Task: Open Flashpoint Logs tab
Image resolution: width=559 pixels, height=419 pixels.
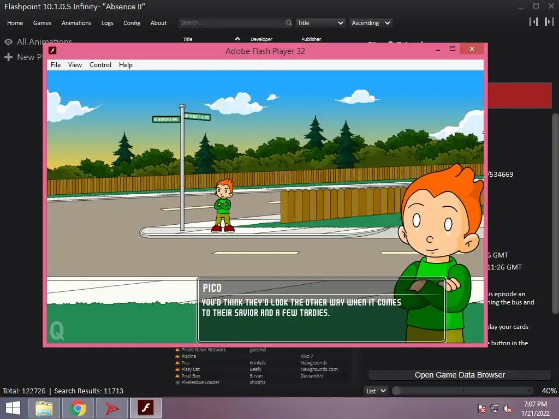Action: coord(108,23)
